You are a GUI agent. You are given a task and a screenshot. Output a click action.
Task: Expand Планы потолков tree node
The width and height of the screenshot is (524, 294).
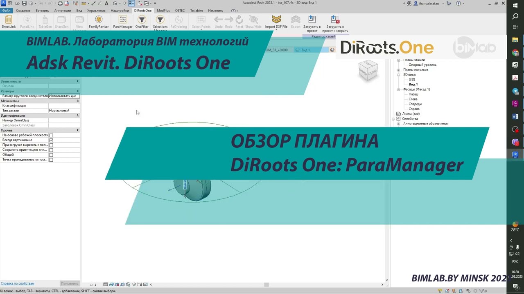(399, 70)
